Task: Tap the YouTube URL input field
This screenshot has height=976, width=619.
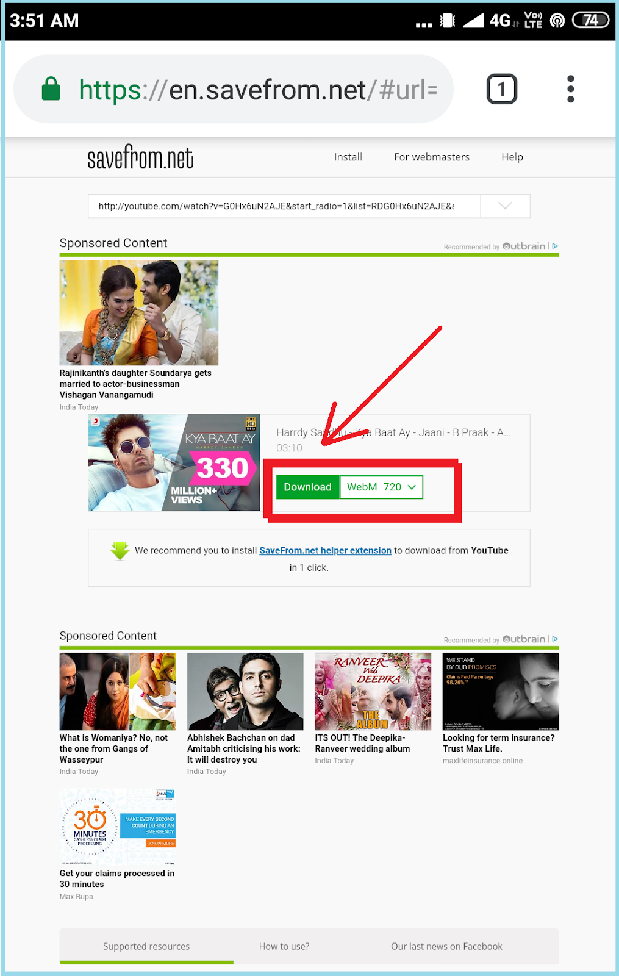Action: pos(284,206)
